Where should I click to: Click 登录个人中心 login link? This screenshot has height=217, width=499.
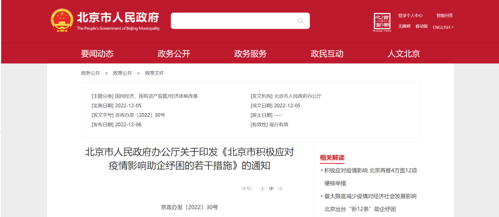pos(410,16)
